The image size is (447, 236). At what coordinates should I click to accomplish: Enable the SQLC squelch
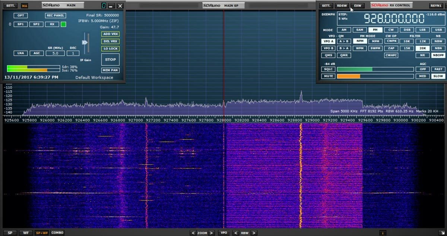coord(328,69)
